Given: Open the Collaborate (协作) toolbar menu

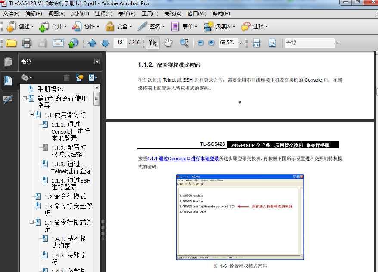Looking at the screenshot, I should tap(86, 27).
